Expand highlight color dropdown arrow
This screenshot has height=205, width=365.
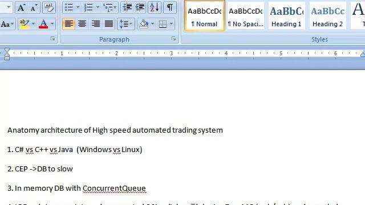coord(33,24)
